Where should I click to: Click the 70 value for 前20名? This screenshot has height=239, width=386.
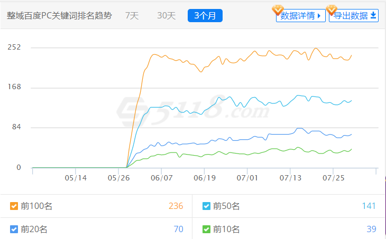pyautogui.click(x=178, y=230)
